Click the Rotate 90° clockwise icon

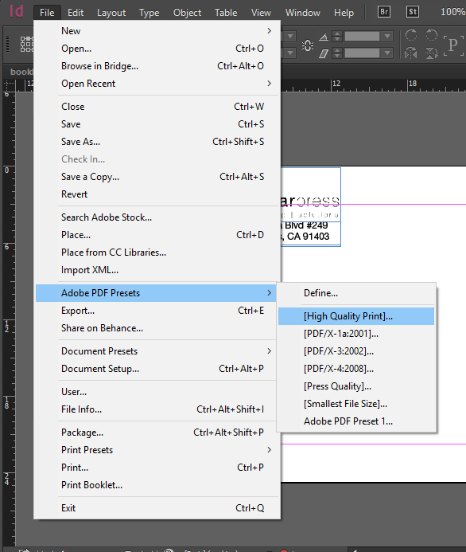(411, 35)
